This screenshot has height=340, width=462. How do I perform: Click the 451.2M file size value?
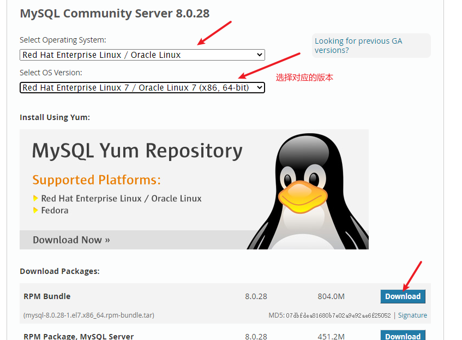click(331, 336)
